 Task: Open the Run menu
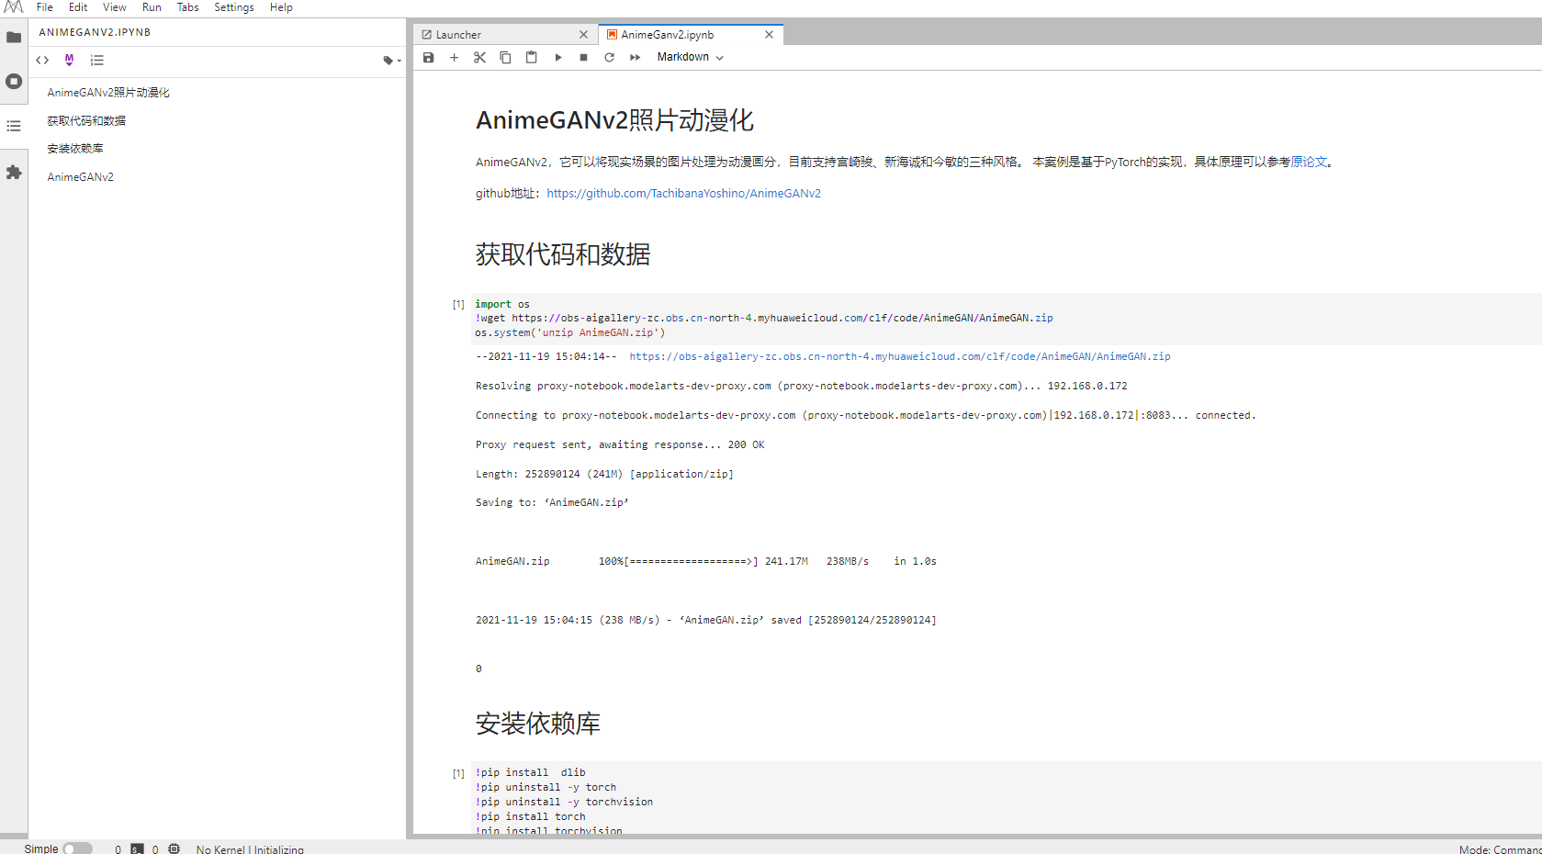(x=152, y=7)
